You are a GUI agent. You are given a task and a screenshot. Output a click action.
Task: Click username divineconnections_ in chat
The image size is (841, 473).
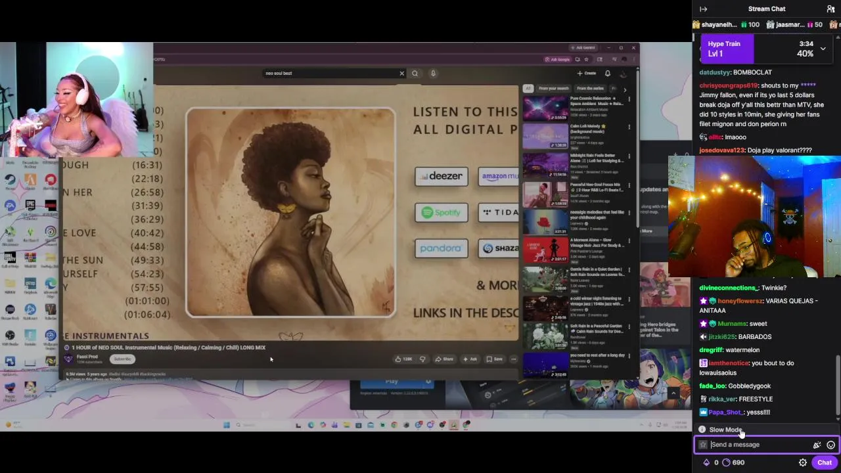tap(729, 288)
